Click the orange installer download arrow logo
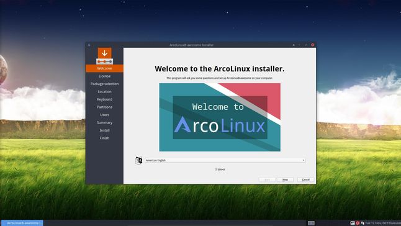Viewport: 401px width, 226px height. pyautogui.click(x=105, y=56)
